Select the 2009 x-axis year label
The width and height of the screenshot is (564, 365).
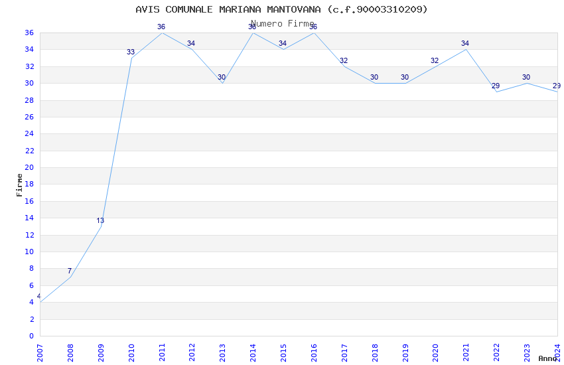[x=101, y=353]
